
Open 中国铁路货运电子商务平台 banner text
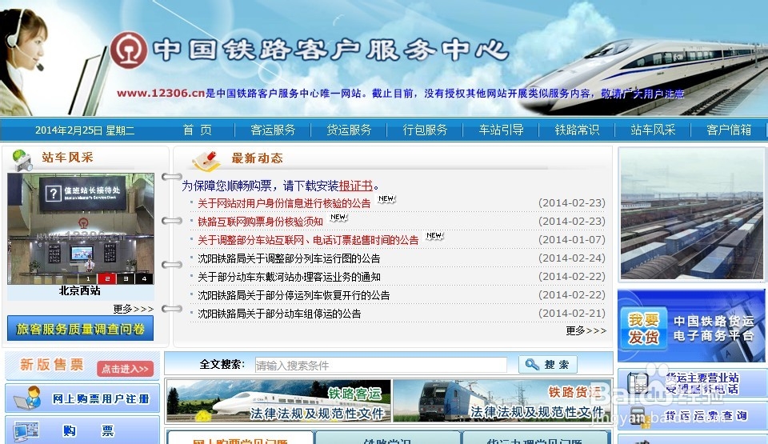[x=714, y=328]
